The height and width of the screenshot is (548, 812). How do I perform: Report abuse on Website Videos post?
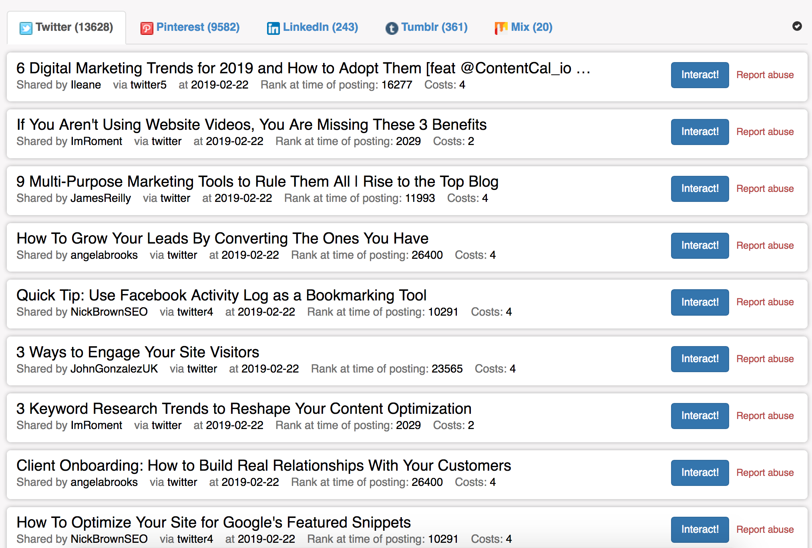[x=765, y=132]
